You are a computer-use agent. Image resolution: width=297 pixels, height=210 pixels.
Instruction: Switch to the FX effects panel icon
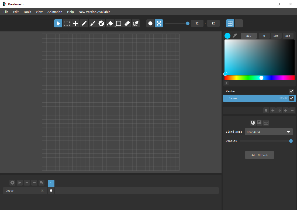pos(253,123)
